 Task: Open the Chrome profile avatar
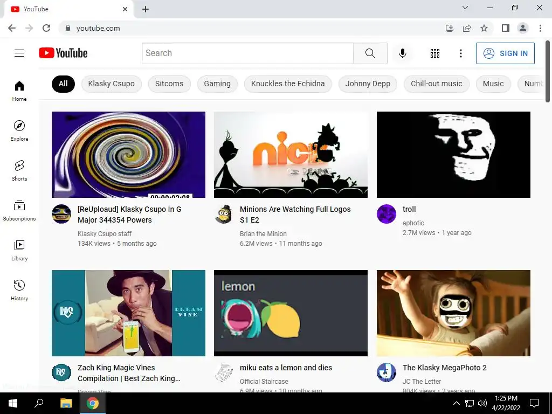(523, 28)
